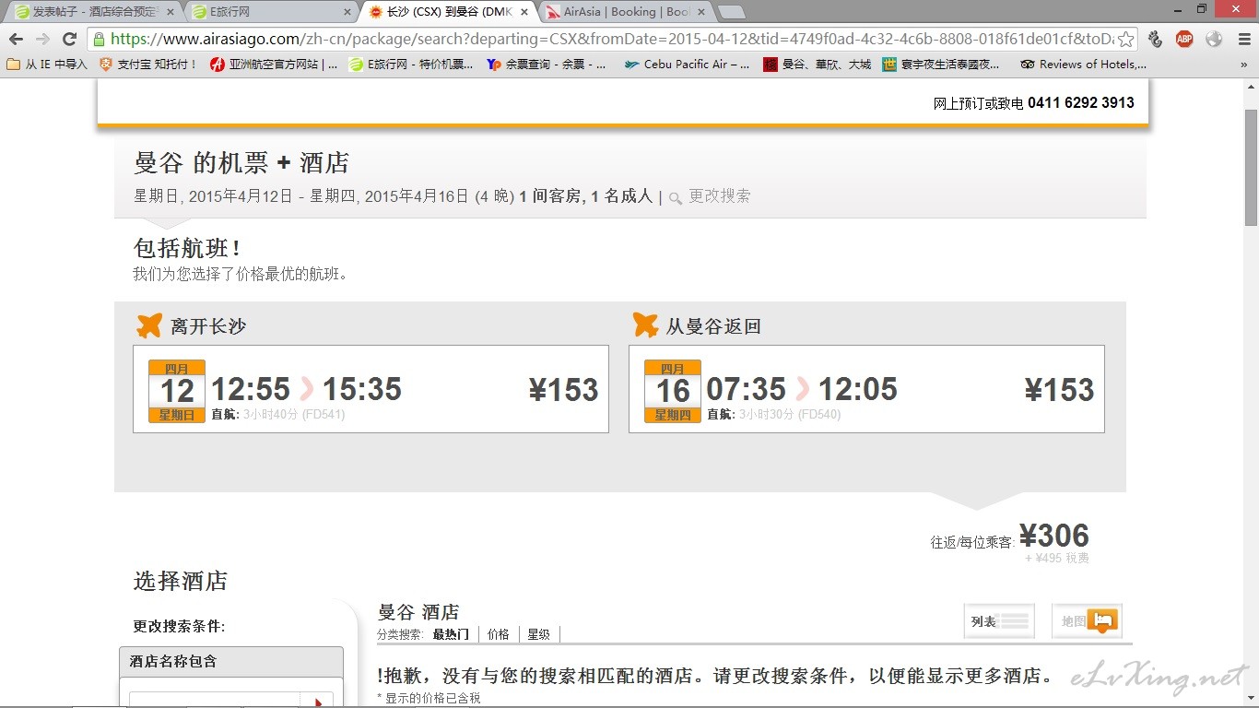
Task: Click the 四月 16 星期四 calendar icon
Action: [673, 391]
